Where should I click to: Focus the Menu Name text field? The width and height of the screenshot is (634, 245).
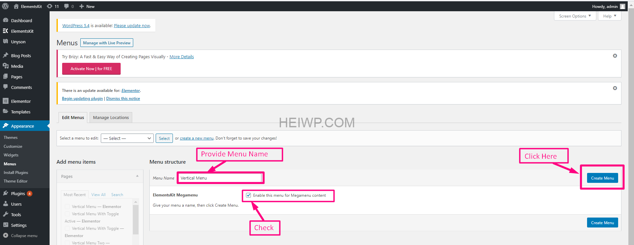(220, 178)
